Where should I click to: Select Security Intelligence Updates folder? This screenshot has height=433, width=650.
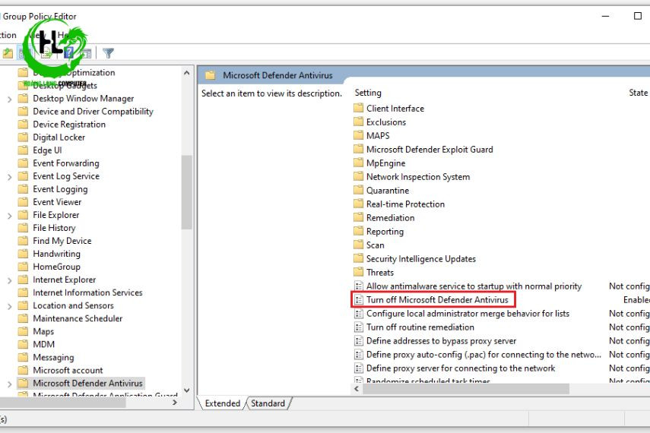[420, 258]
